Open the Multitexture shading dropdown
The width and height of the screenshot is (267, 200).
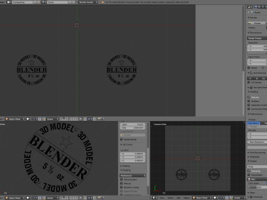click(133, 176)
